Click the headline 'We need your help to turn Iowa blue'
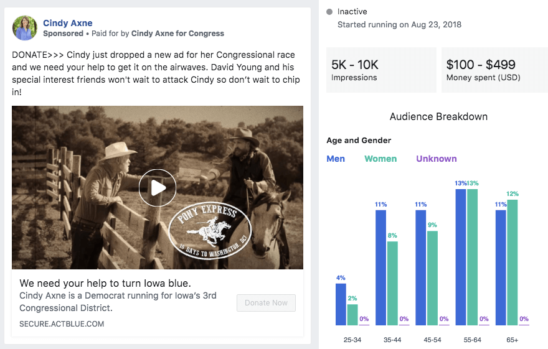548x349 pixels. (105, 283)
